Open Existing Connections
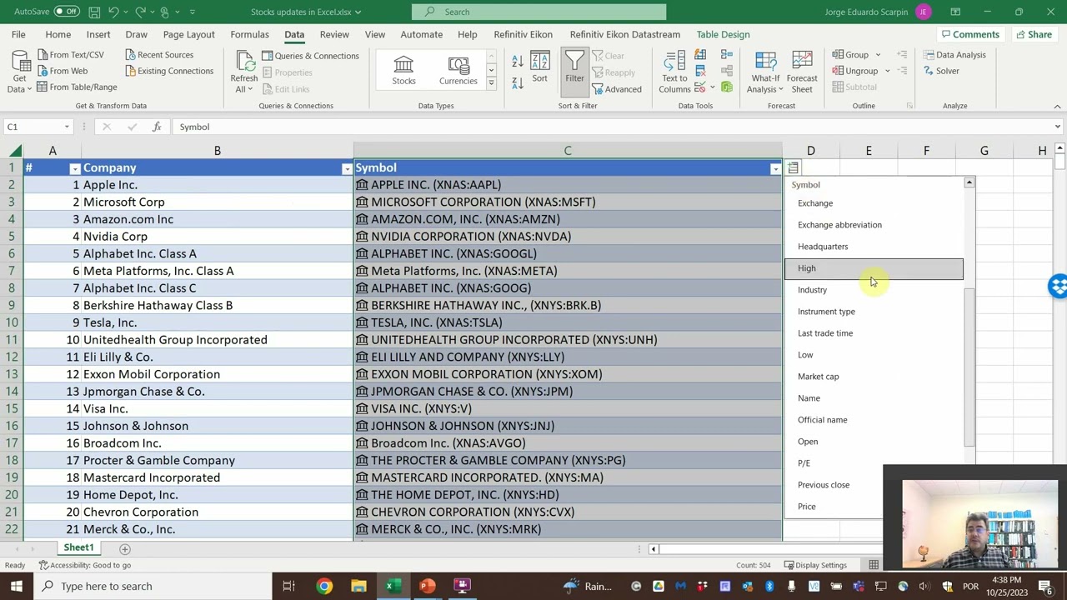The width and height of the screenshot is (1067, 600). coord(168,71)
